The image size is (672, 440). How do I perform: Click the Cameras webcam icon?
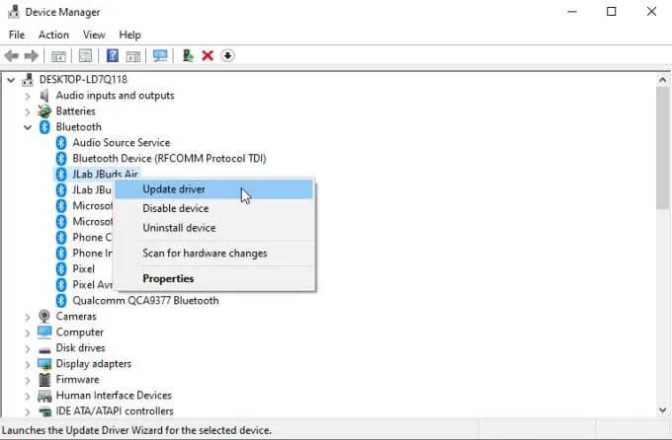click(x=44, y=317)
